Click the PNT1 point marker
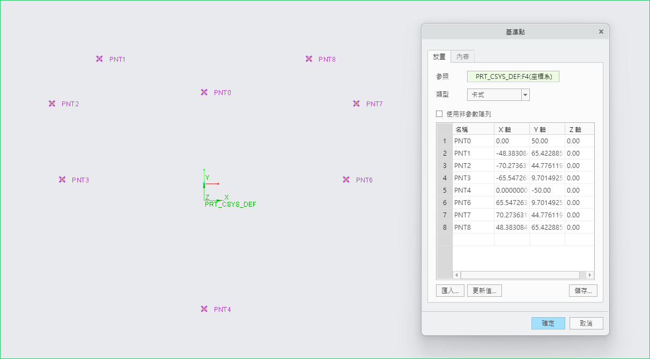Viewport: 650px width, 359px height. pos(99,59)
